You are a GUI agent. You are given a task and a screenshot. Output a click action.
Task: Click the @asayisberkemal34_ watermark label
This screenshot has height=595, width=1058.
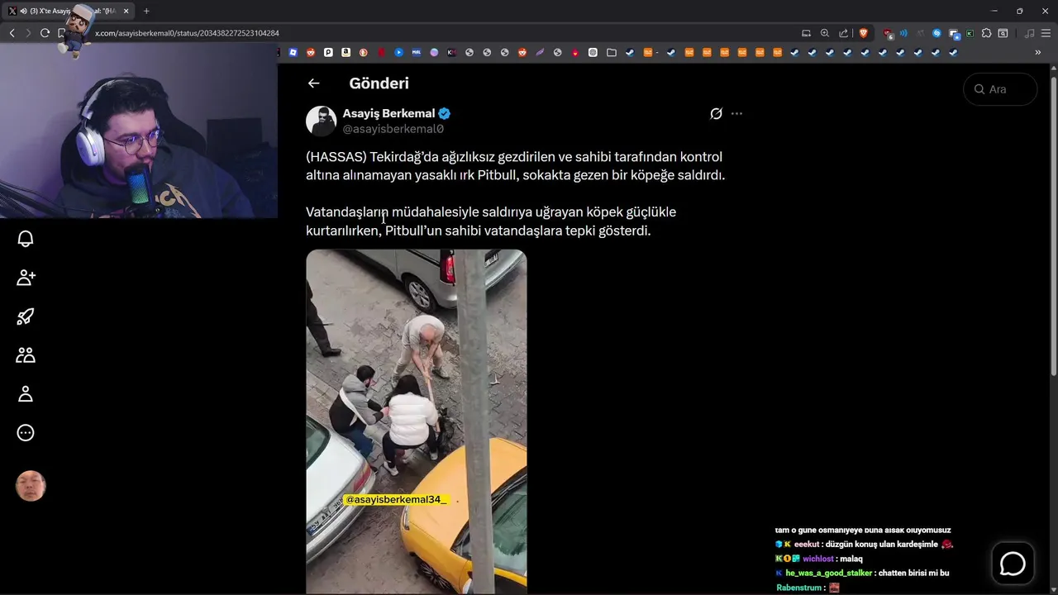pyautogui.click(x=396, y=499)
